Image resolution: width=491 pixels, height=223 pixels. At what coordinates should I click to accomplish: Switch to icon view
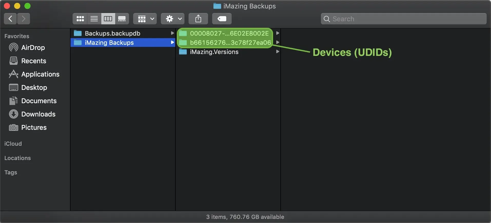(x=80, y=19)
